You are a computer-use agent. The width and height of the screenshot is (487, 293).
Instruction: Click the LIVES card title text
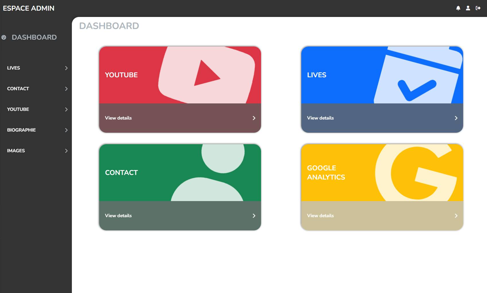point(317,75)
